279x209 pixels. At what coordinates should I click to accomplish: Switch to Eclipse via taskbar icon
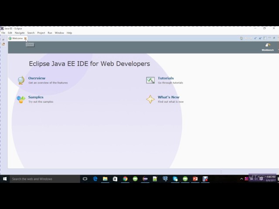(x=145, y=179)
